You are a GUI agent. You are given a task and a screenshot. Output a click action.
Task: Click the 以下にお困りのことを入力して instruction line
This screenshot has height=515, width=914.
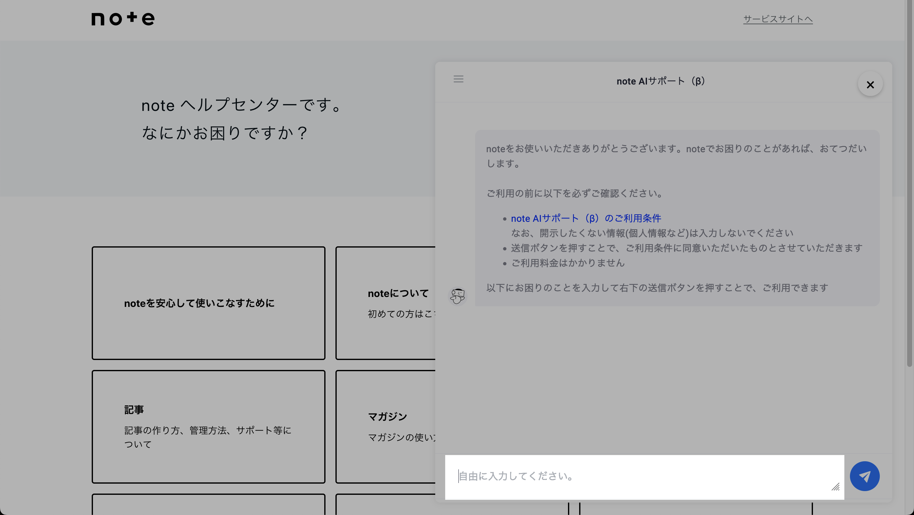point(657,287)
